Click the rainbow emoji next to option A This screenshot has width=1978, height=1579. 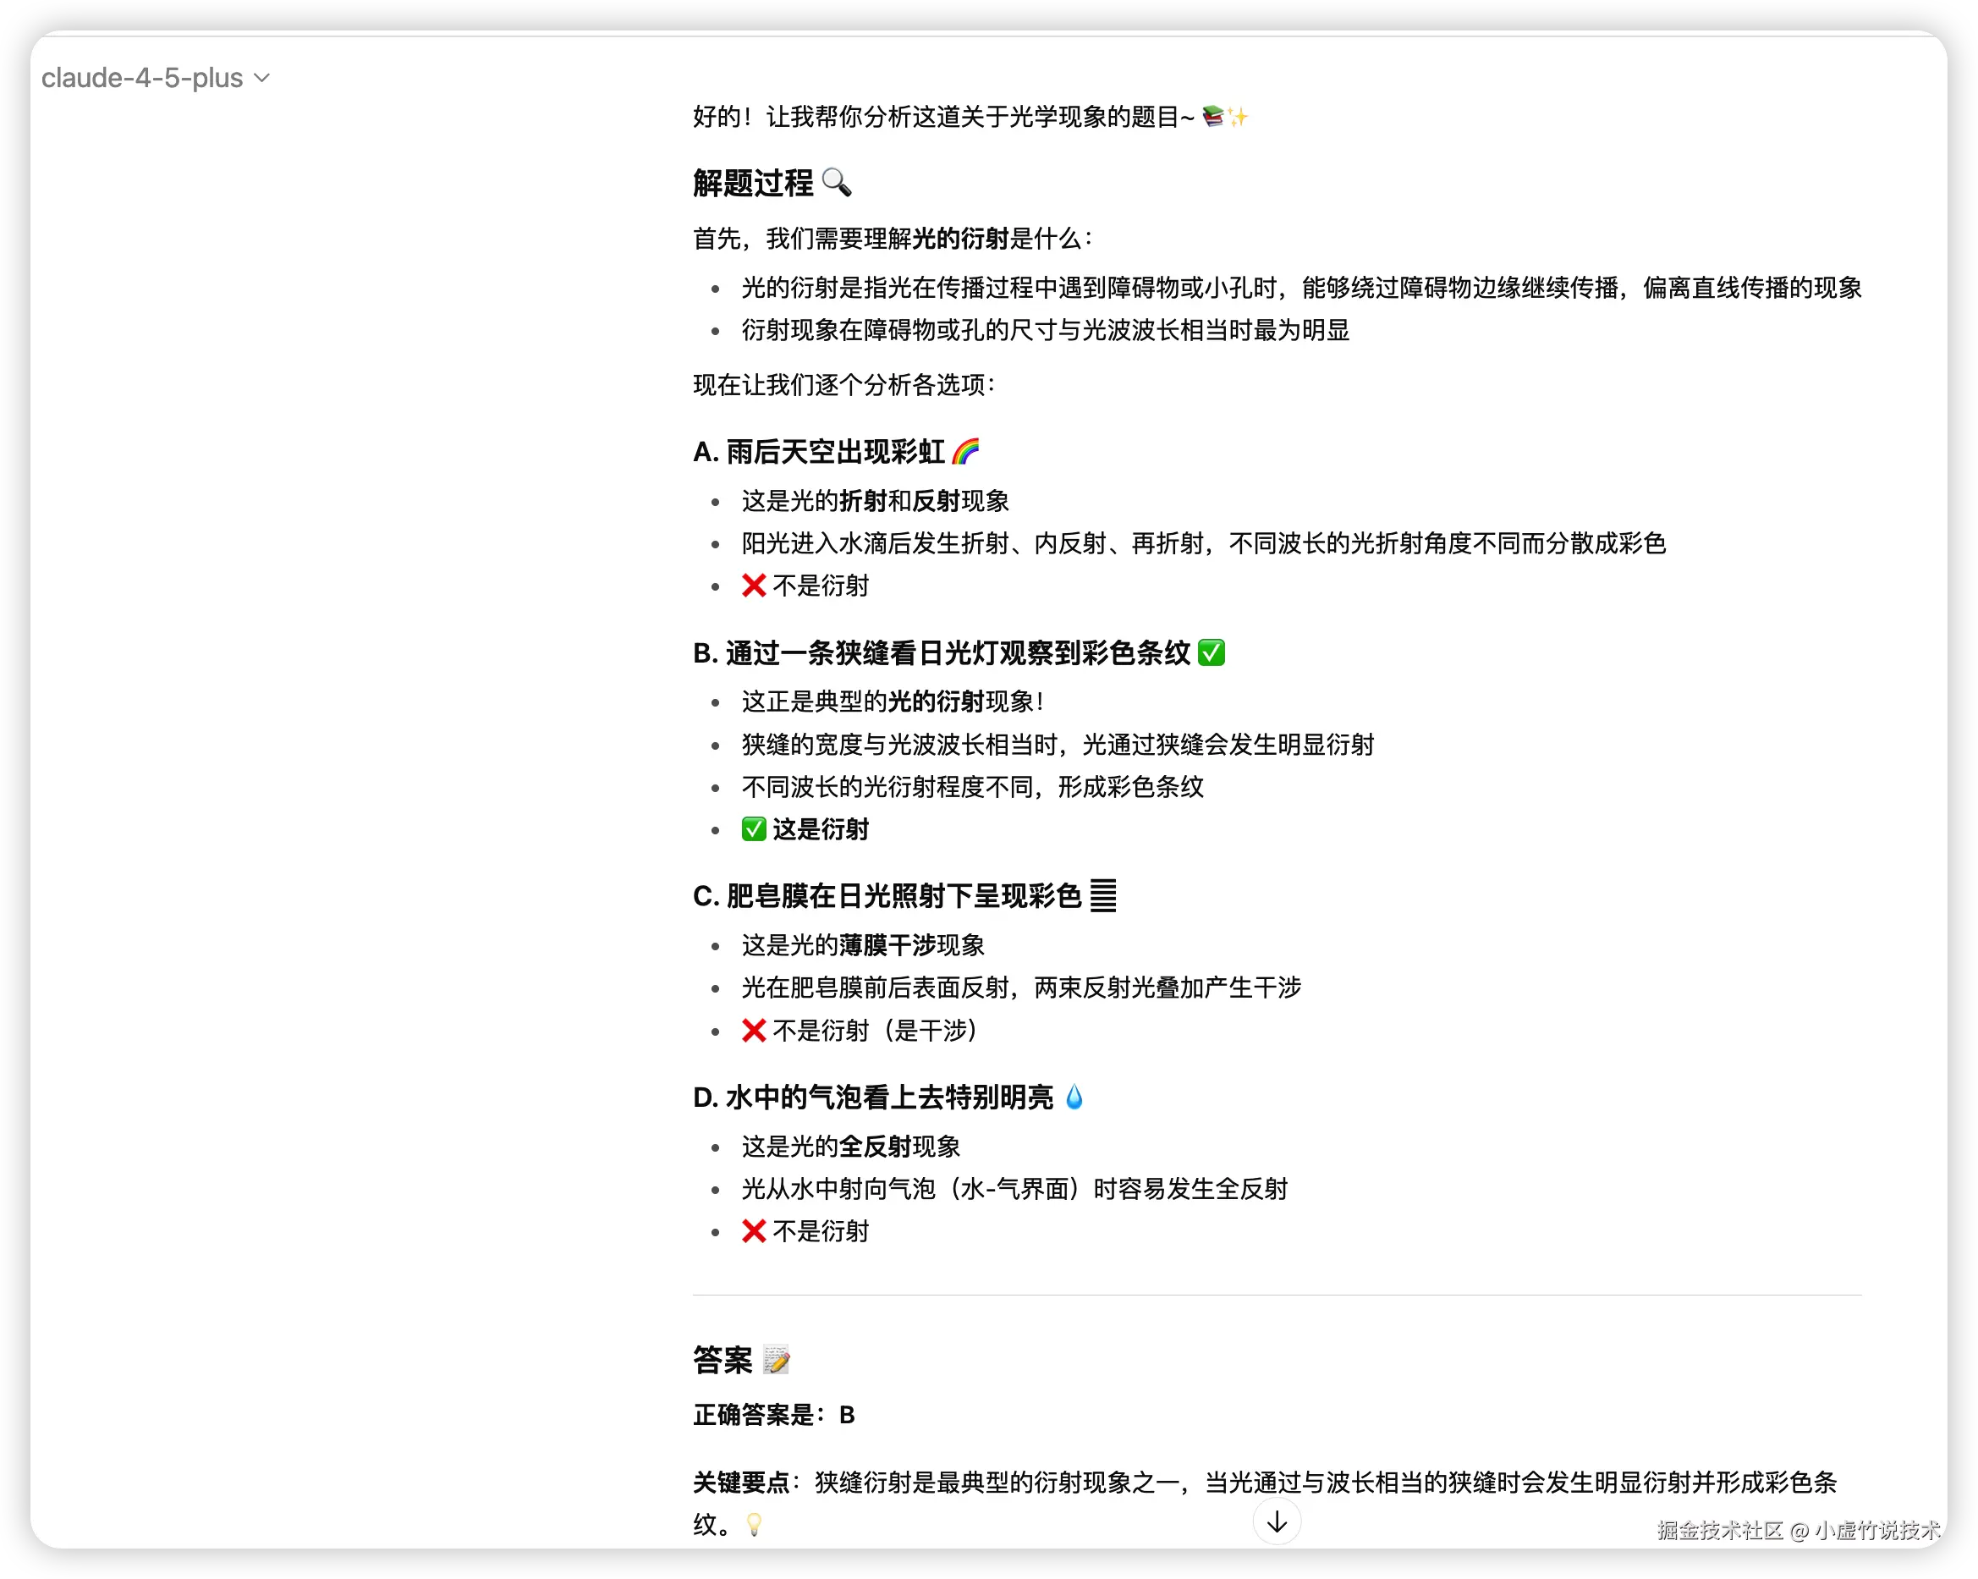(965, 449)
